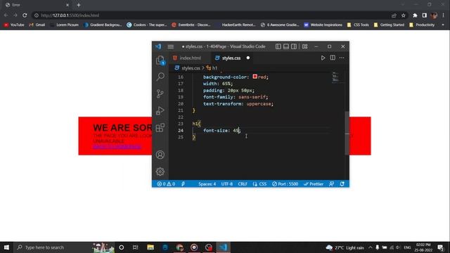
Task: Open the browser Extensions puzzle icon
Action: [415, 15]
